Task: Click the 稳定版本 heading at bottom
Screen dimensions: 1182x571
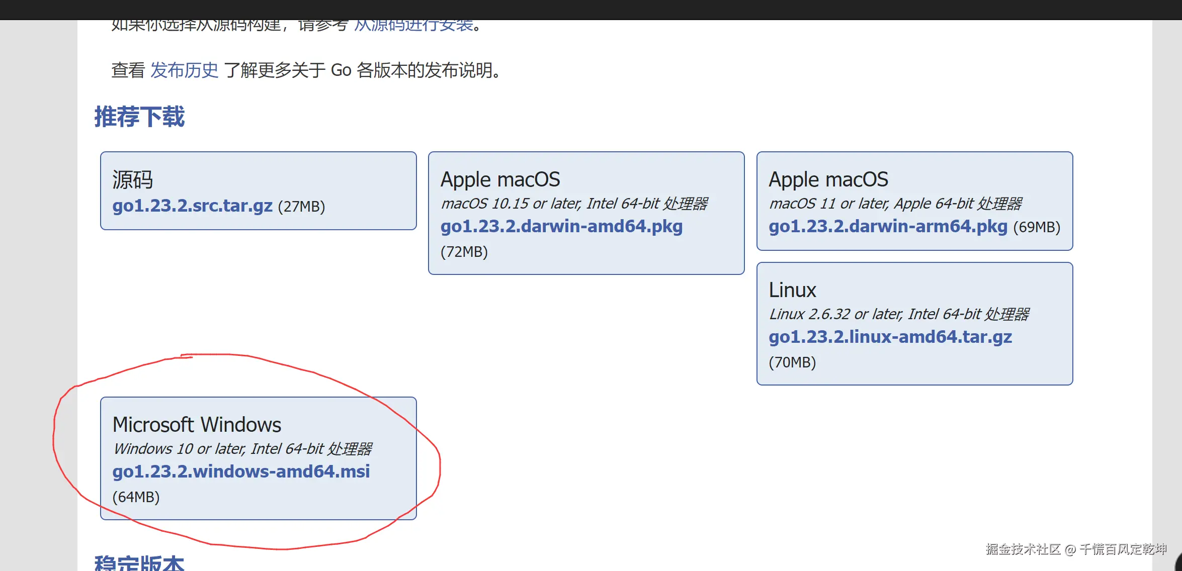Action: pyautogui.click(x=139, y=563)
